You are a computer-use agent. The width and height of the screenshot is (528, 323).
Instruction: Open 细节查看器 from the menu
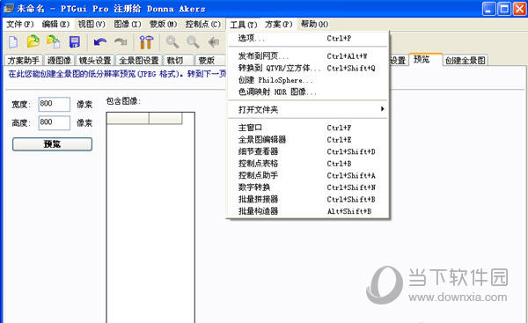point(308,151)
